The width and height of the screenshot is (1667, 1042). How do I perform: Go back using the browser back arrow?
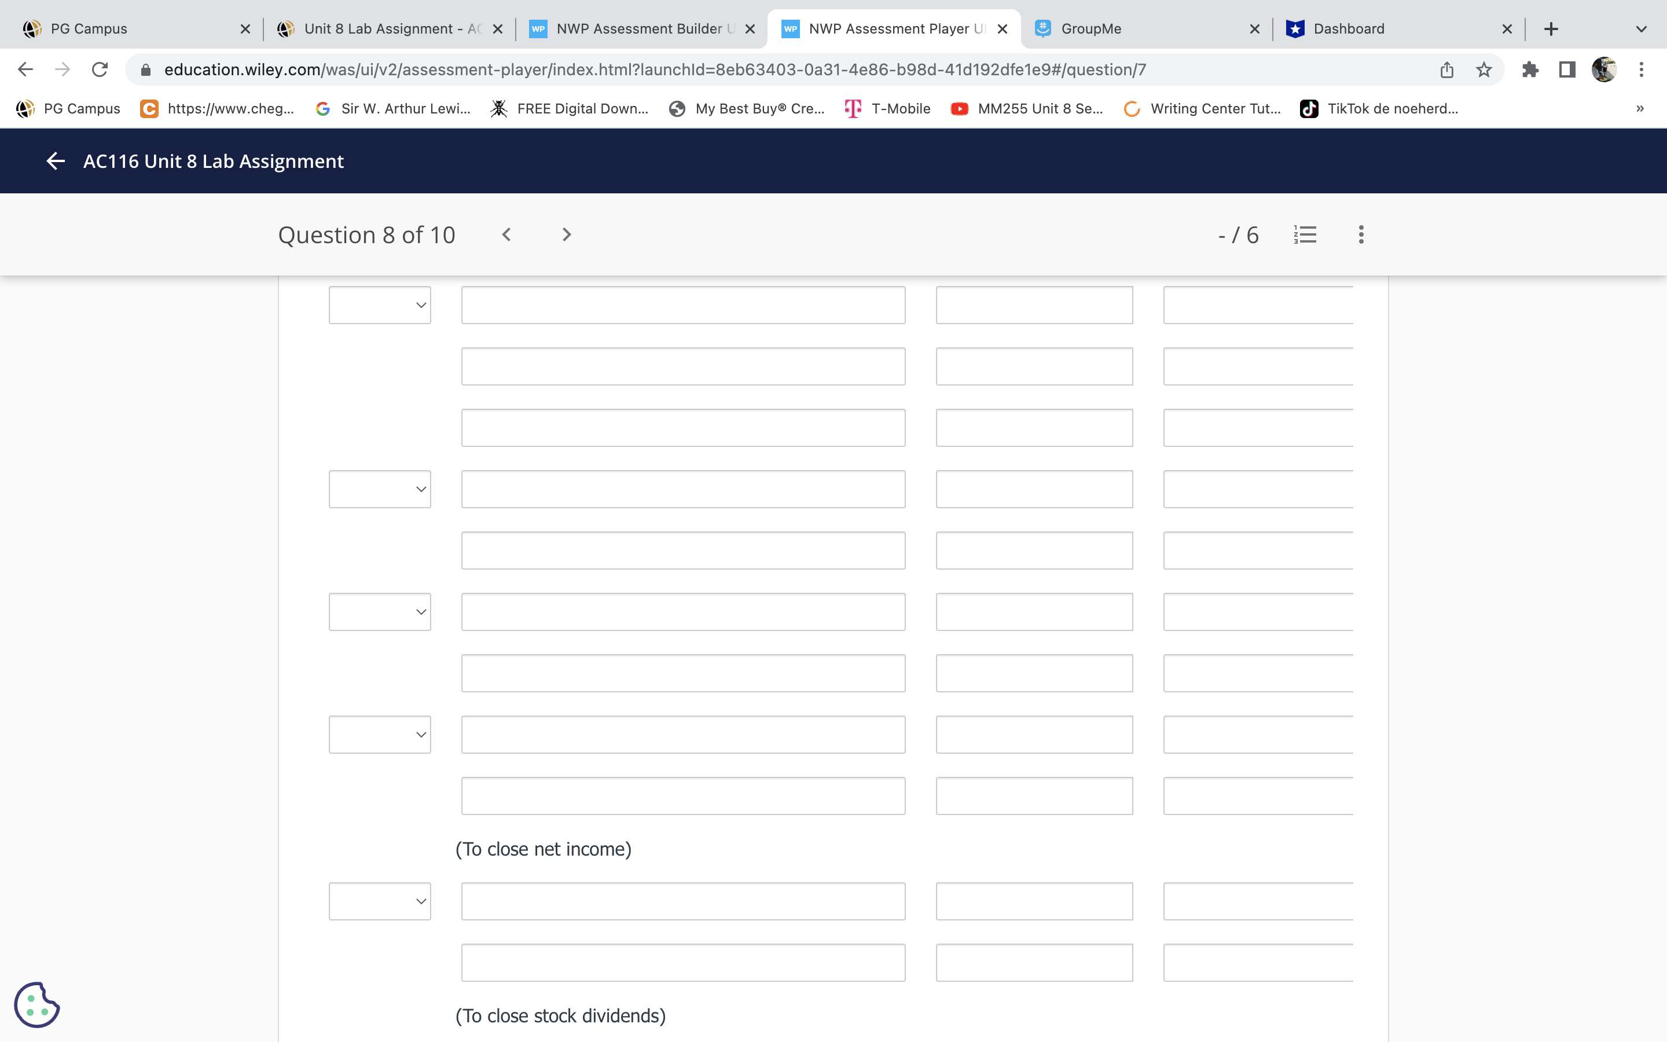tap(25, 69)
